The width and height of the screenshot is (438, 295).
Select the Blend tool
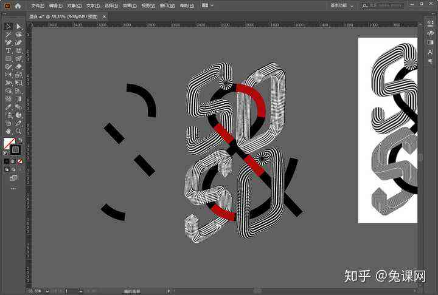point(18,107)
